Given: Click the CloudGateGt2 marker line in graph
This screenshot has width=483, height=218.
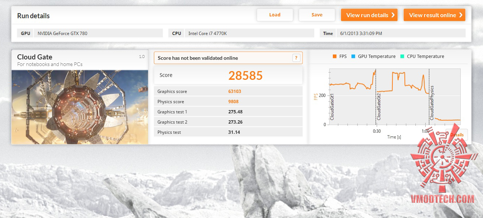Looking at the screenshot, I should tap(376, 96).
